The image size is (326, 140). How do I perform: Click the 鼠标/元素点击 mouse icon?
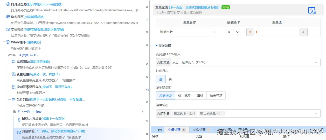click(x=19, y=120)
